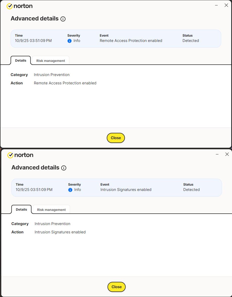
Task: Click the Norton logo in the Intrusion Signatures window
Action: pyautogui.click(x=20, y=155)
